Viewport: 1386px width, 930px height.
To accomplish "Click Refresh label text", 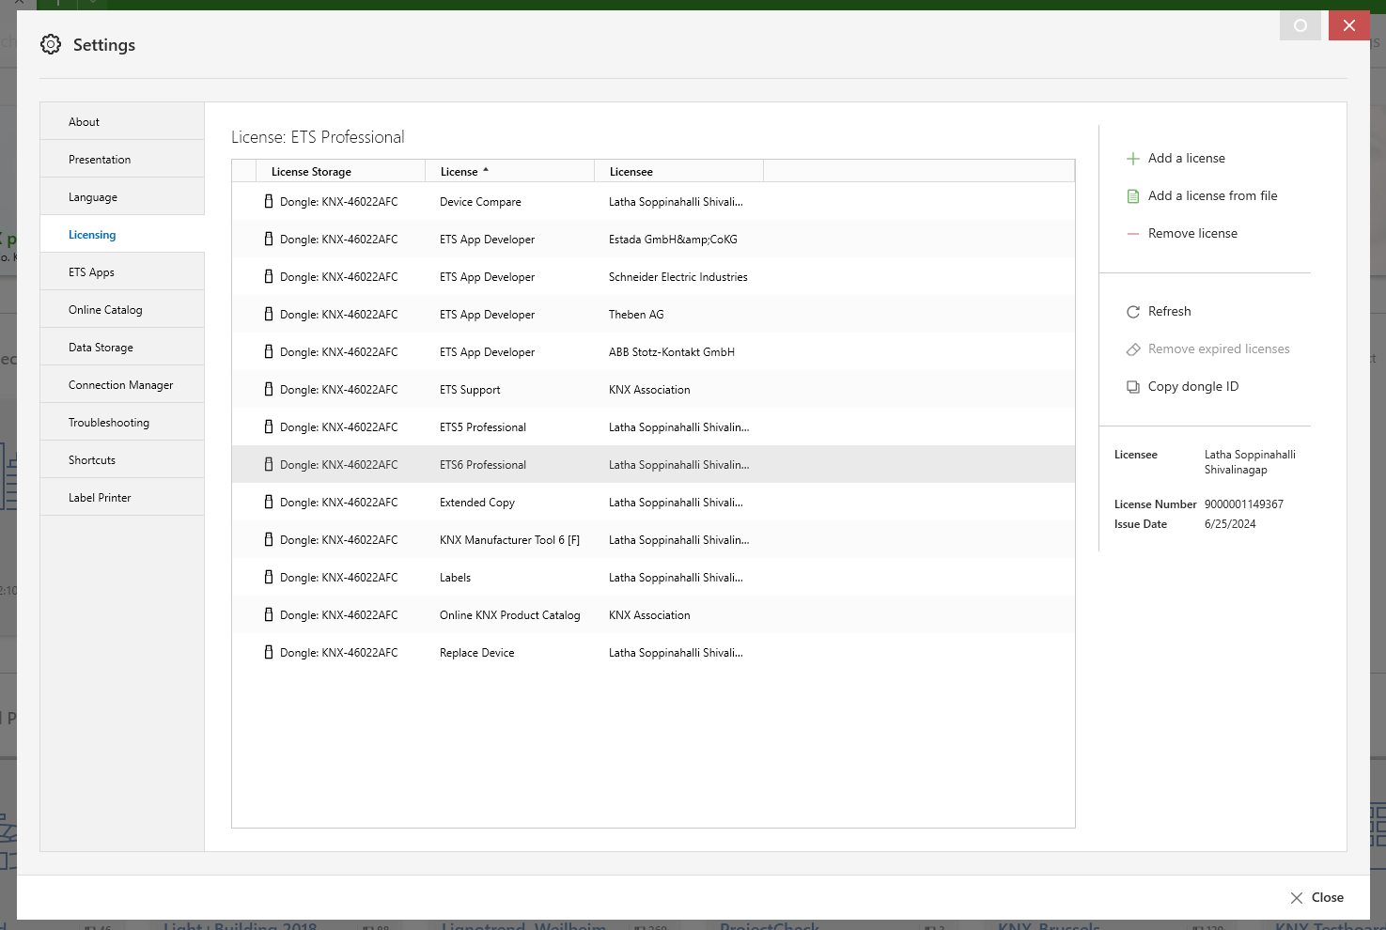I will (x=1169, y=311).
